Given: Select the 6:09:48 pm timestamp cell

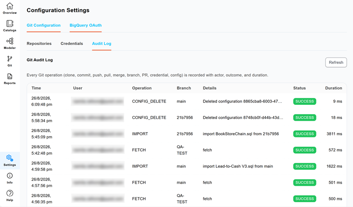Looking at the screenshot, I should (42, 101).
